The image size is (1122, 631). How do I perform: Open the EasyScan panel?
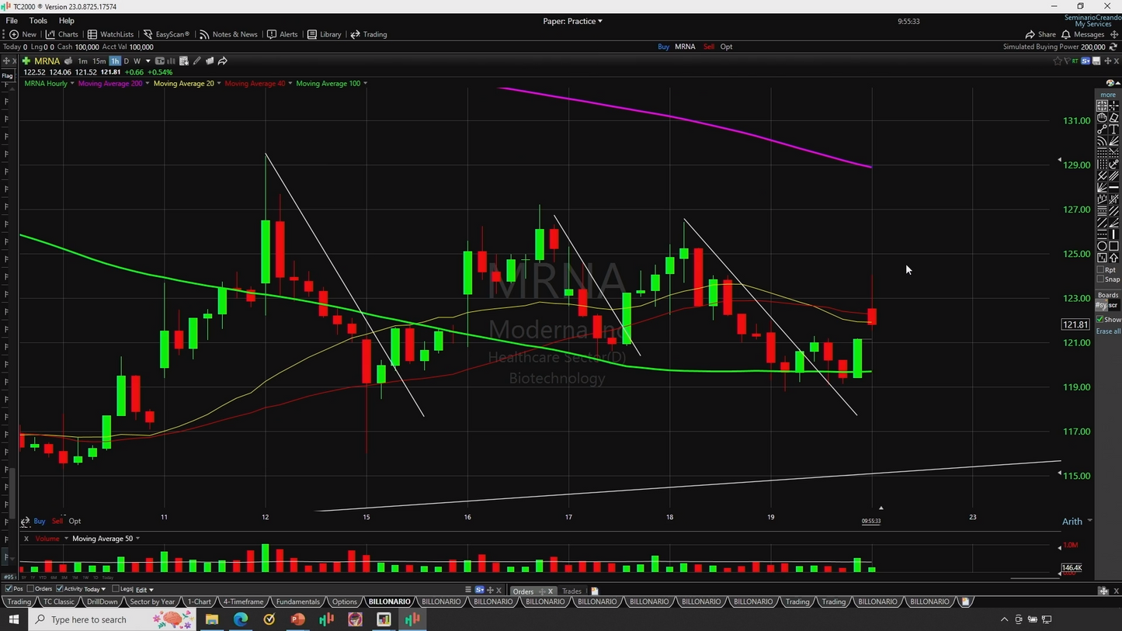[x=166, y=34]
